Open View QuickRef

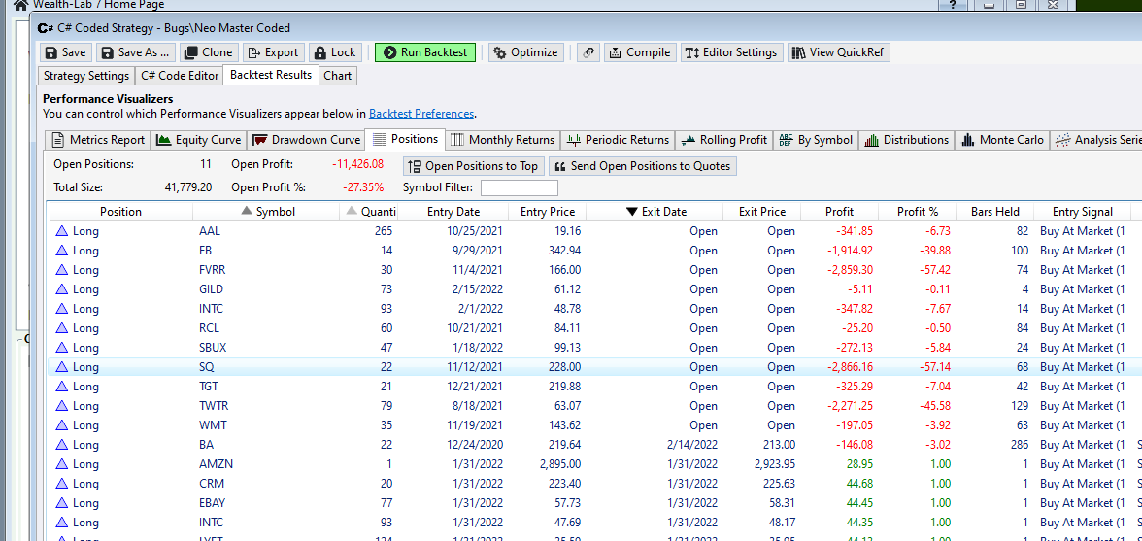click(838, 52)
